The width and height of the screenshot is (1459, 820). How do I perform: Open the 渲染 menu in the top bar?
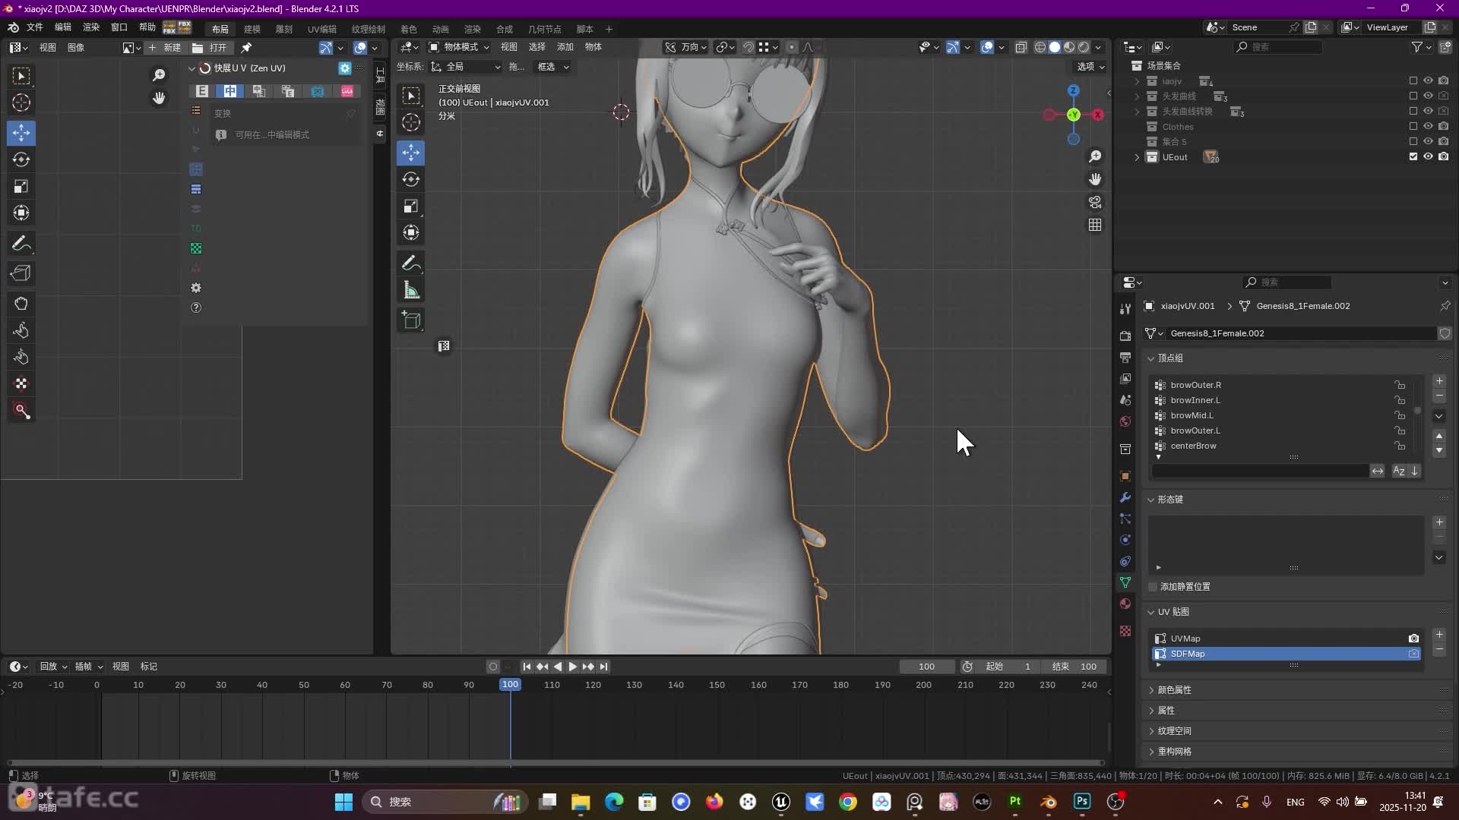(x=91, y=29)
